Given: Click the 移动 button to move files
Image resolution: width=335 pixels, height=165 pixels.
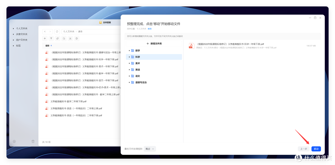Looking at the screenshot, I should click(x=316, y=149).
